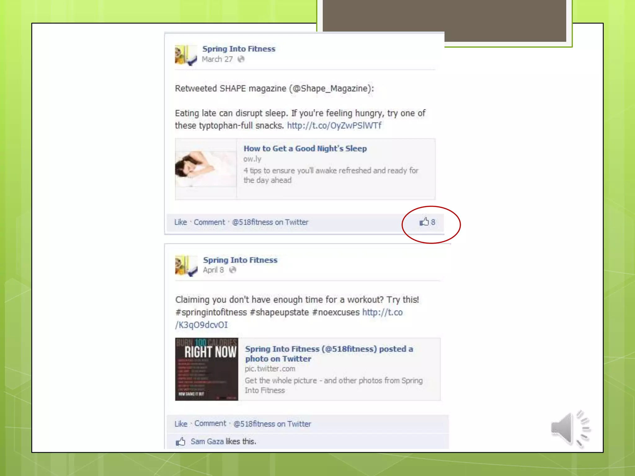Click the globe privacy icon next to March 27

(241, 59)
